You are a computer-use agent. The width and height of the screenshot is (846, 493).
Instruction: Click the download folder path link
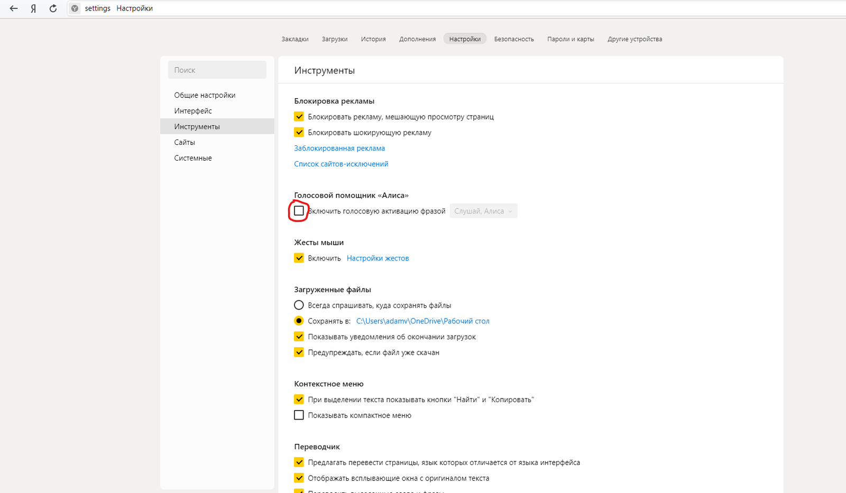422,321
